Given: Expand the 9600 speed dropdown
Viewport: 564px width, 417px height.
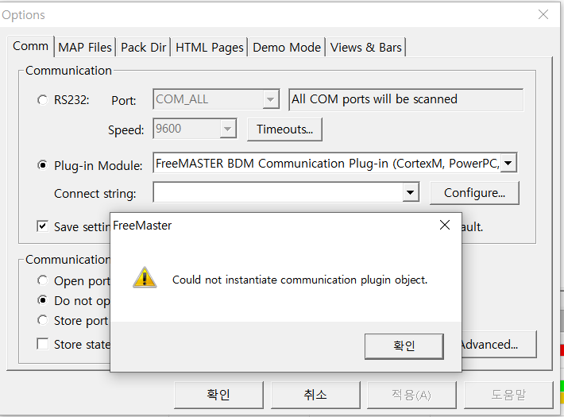Looking at the screenshot, I should pyautogui.click(x=227, y=129).
